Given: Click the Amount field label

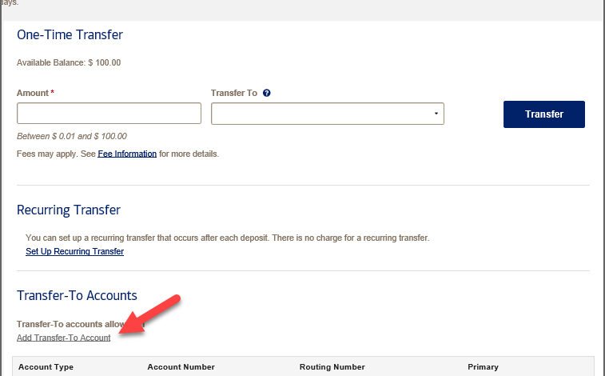Looking at the screenshot, I should click(x=33, y=93).
